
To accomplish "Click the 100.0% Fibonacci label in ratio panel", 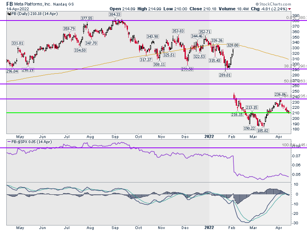I will 294,145.
